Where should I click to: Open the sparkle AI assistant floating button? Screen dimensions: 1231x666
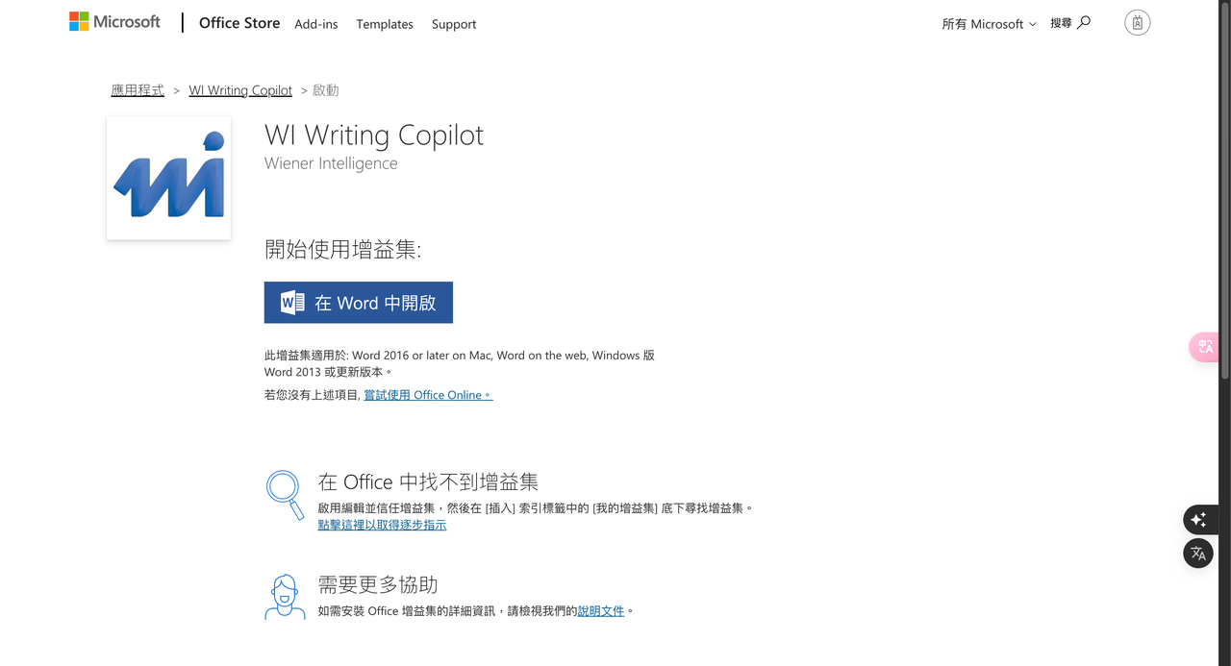pyautogui.click(x=1198, y=520)
